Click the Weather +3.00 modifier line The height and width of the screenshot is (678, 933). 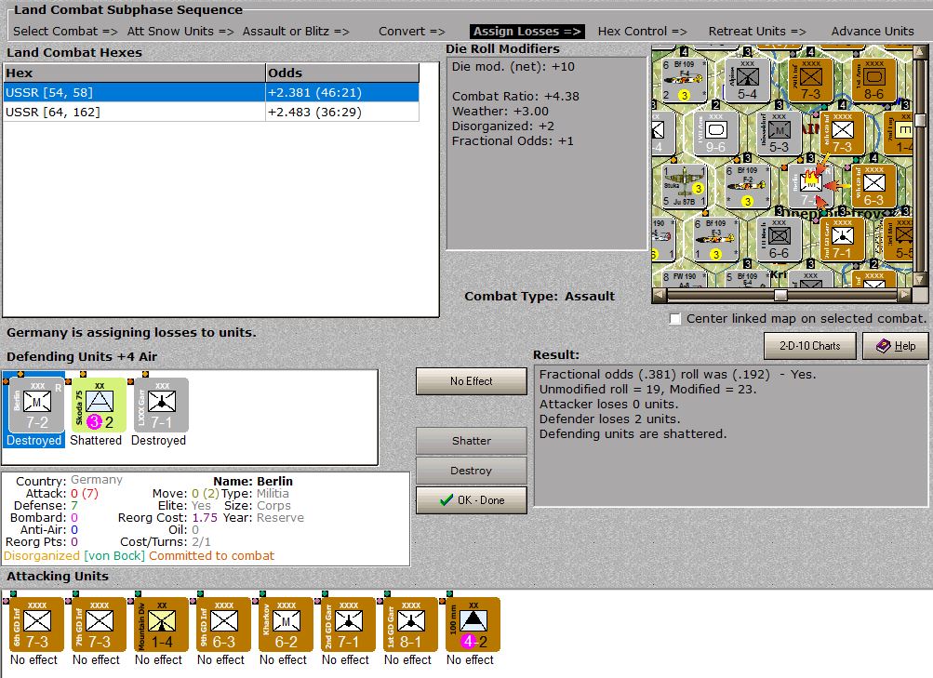coord(500,112)
